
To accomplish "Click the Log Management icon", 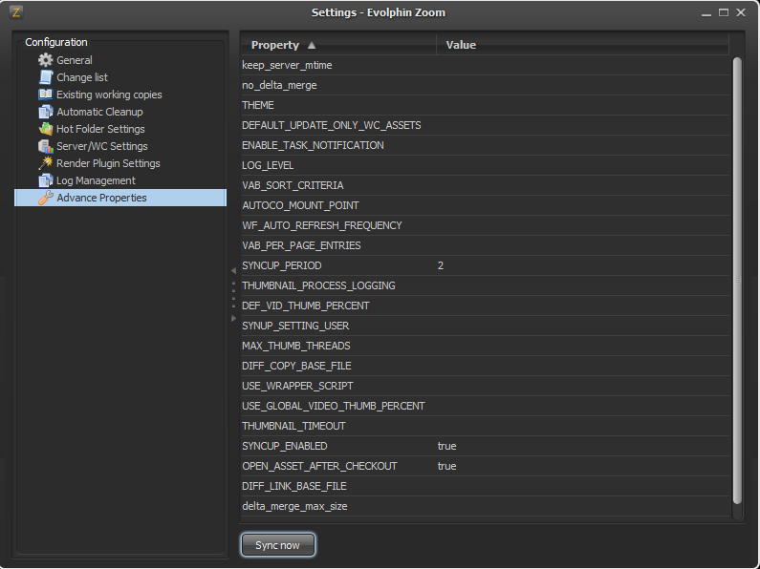I will 46,180.
